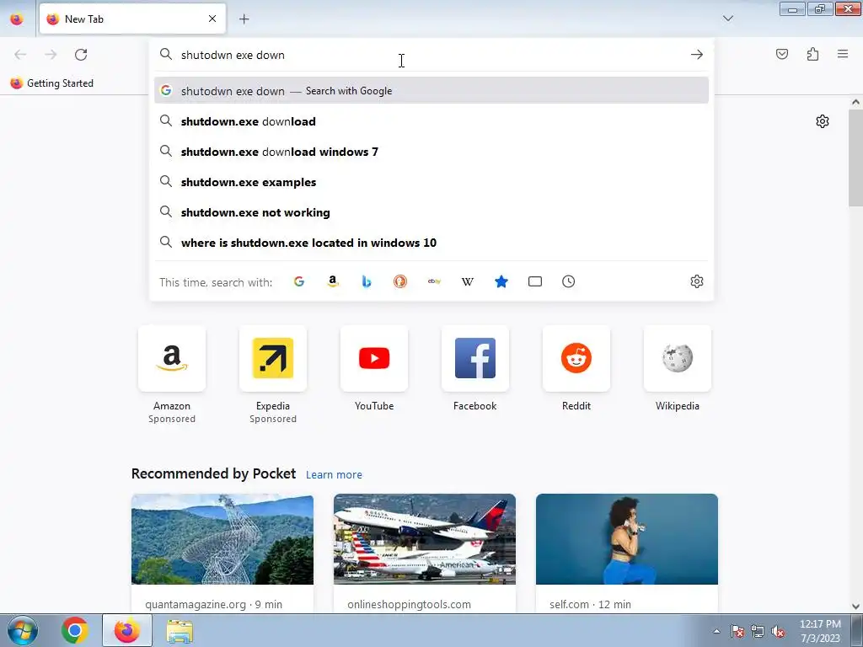Open onlineshoppingtools.com airplanes article

[x=425, y=553]
